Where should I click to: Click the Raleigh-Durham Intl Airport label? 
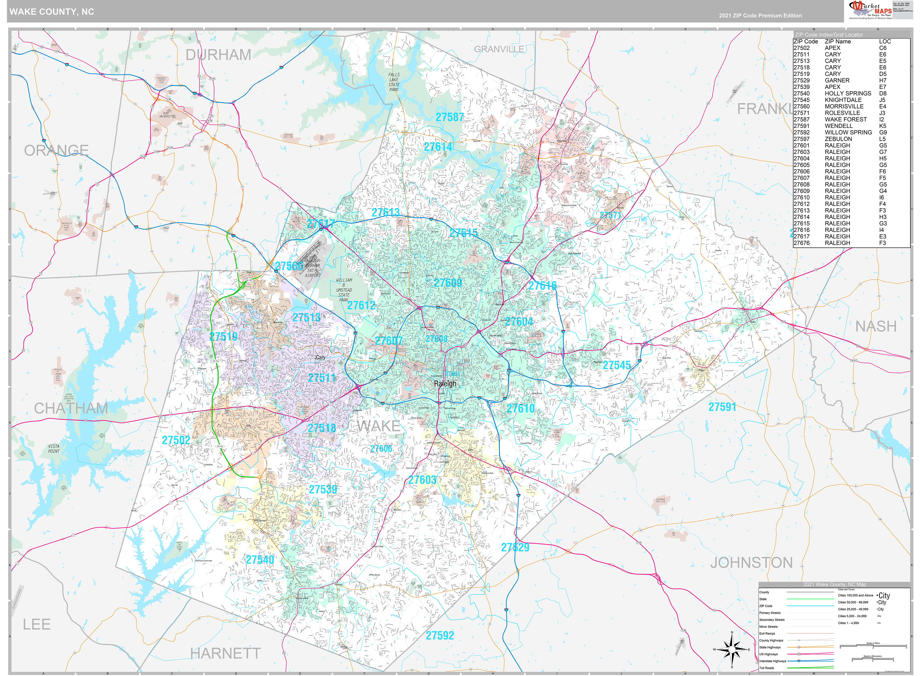(x=313, y=268)
